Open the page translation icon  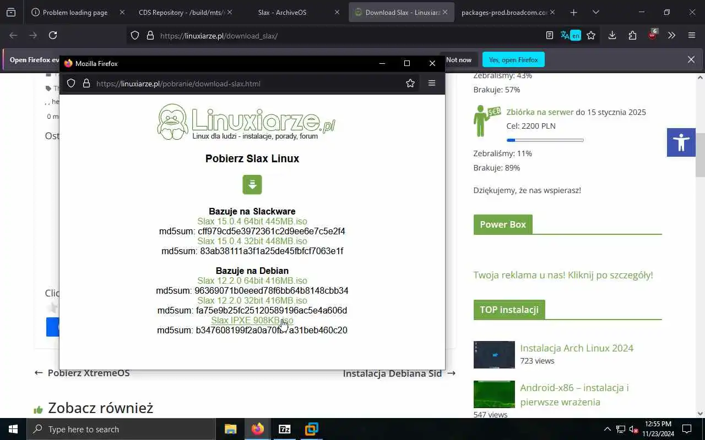pyautogui.click(x=571, y=35)
